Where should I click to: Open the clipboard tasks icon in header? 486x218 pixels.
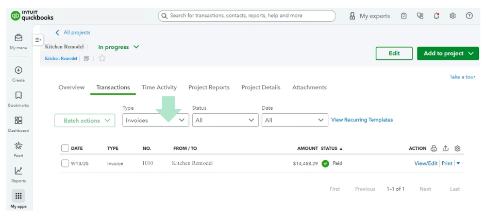404,16
